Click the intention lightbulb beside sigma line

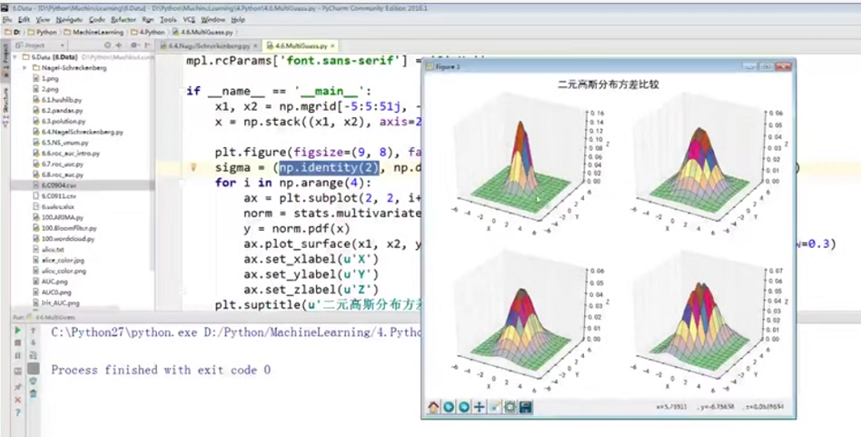(193, 167)
